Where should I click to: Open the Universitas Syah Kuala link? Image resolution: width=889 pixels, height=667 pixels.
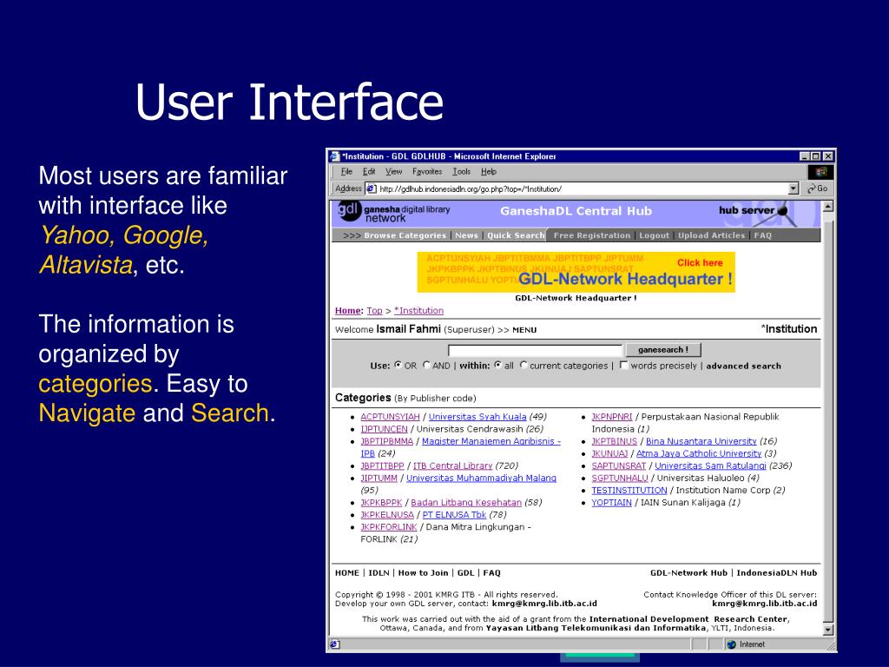pyautogui.click(x=477, y=417)
